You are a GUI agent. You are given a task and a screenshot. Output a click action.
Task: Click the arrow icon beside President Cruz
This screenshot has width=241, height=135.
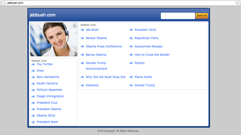pyautogui.click(x=33, y=103)
